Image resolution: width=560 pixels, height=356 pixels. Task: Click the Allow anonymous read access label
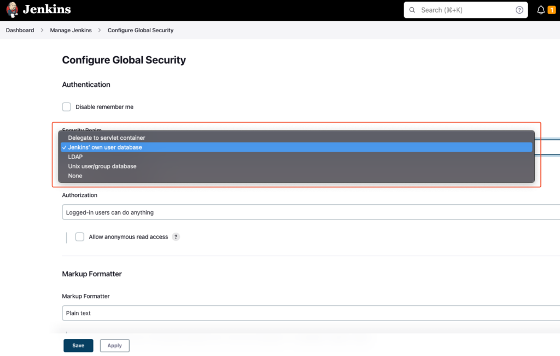[x=128, y=237]
